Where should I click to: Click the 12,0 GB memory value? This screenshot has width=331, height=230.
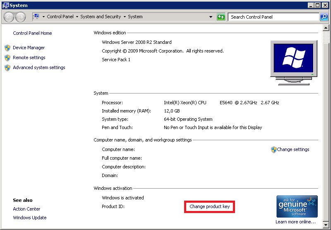pyautogui.click(x=172, y=111)
